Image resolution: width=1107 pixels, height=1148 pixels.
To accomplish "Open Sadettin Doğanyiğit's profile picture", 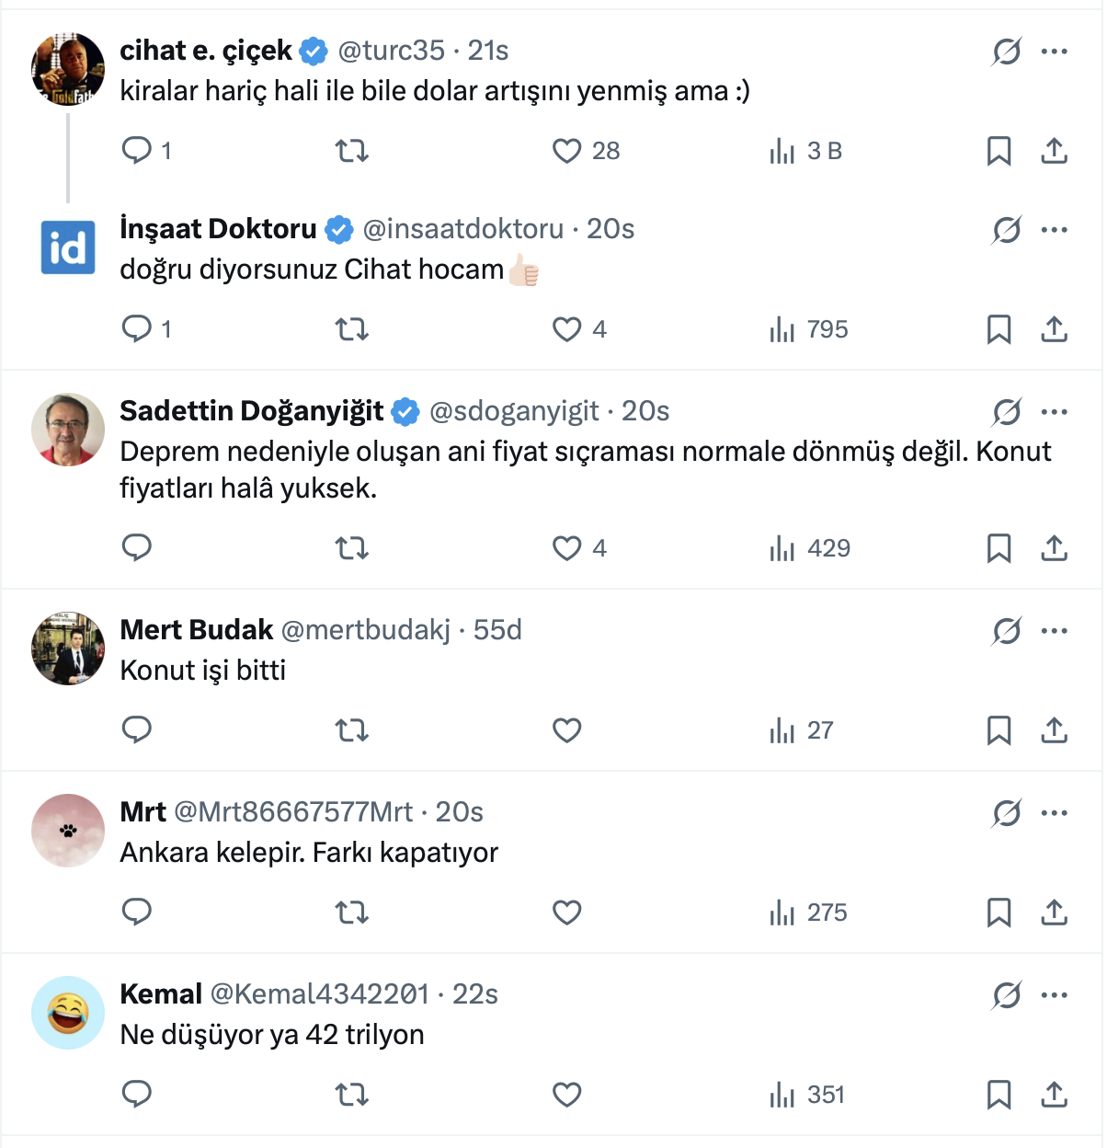I will click(68, 430).
